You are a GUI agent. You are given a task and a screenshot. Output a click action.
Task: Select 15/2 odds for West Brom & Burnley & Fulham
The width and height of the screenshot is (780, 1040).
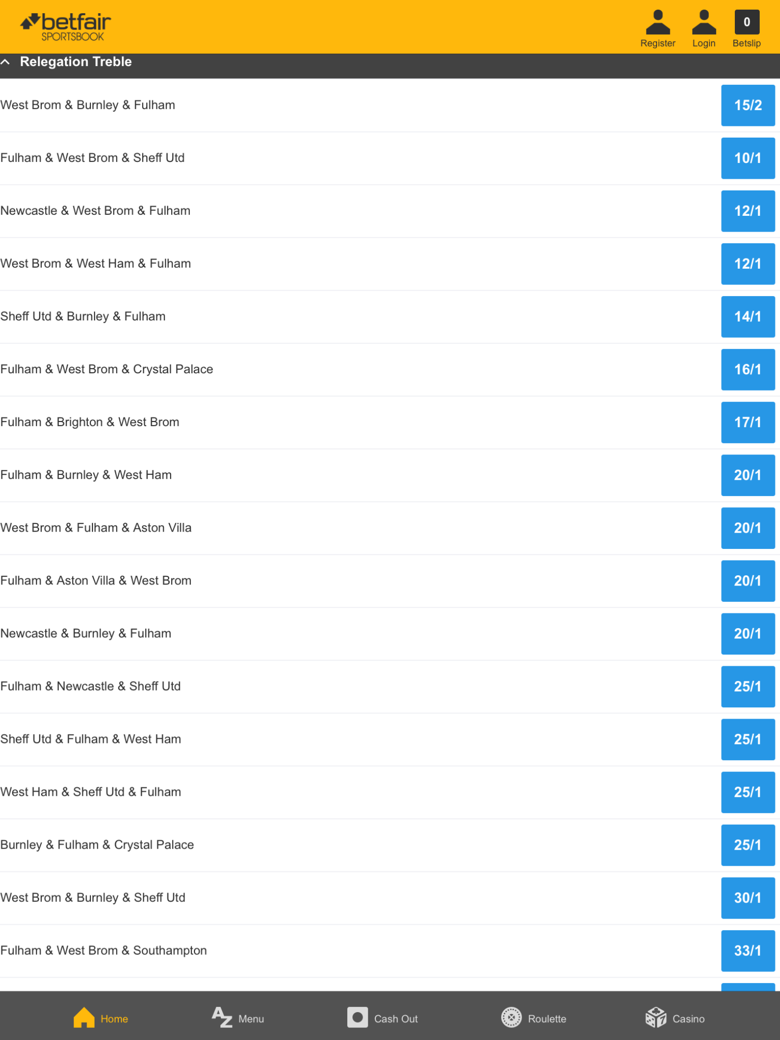coord(747,105)
